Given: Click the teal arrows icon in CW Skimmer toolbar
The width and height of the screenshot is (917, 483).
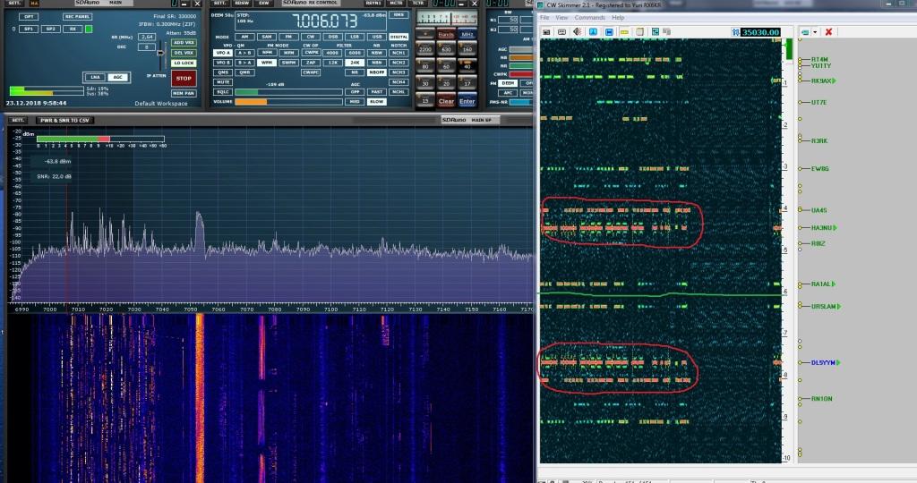Looking at the screenshot, I should 655,32.
